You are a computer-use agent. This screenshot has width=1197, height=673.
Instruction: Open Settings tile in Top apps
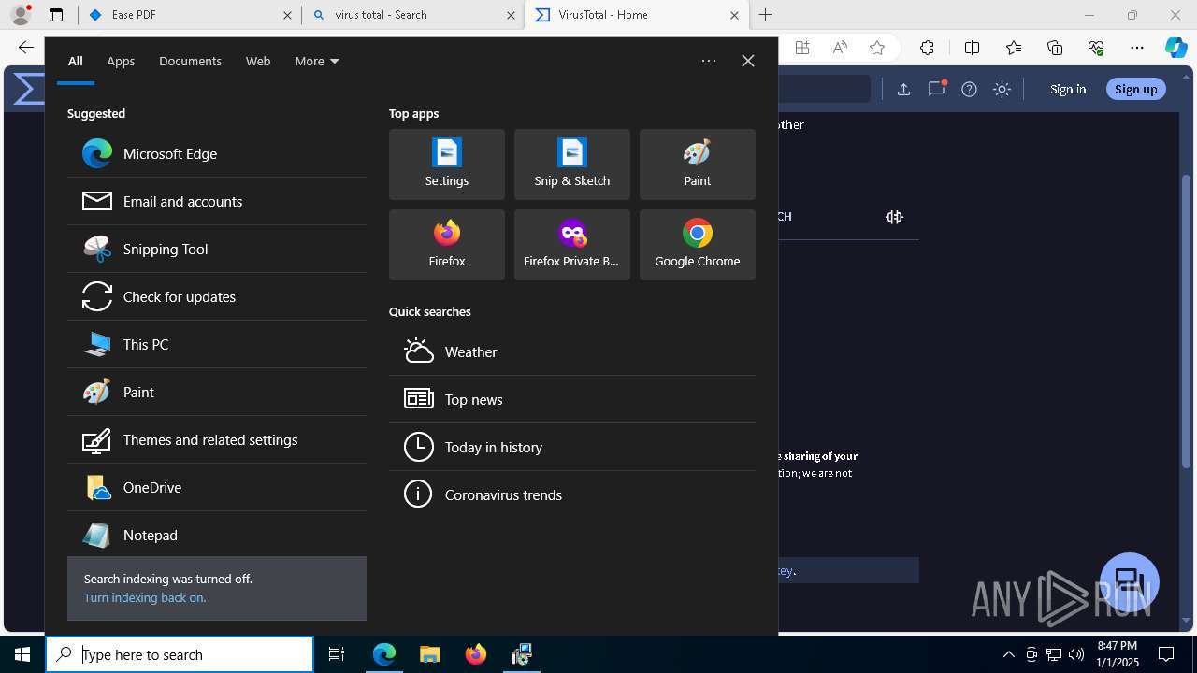tap(447, 165)
